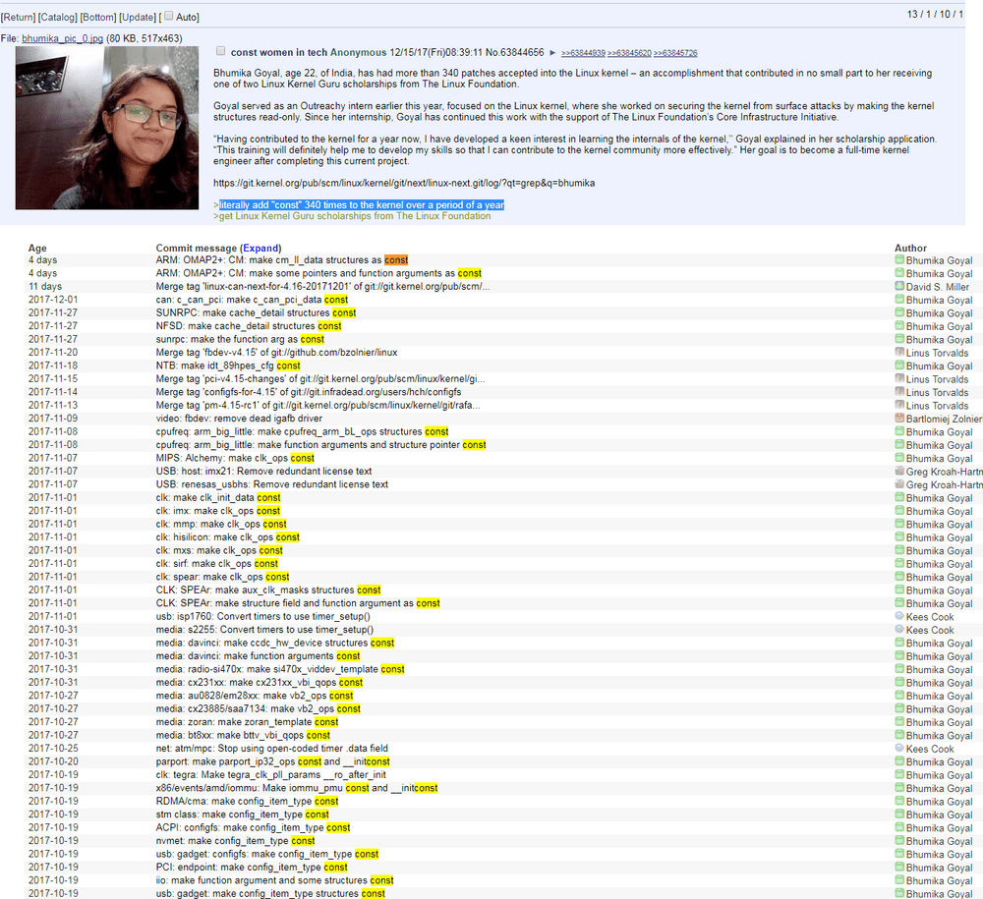Expand commit messages via Expand link
Viewport: 983px width, 899px height.
tap(260, 249)
